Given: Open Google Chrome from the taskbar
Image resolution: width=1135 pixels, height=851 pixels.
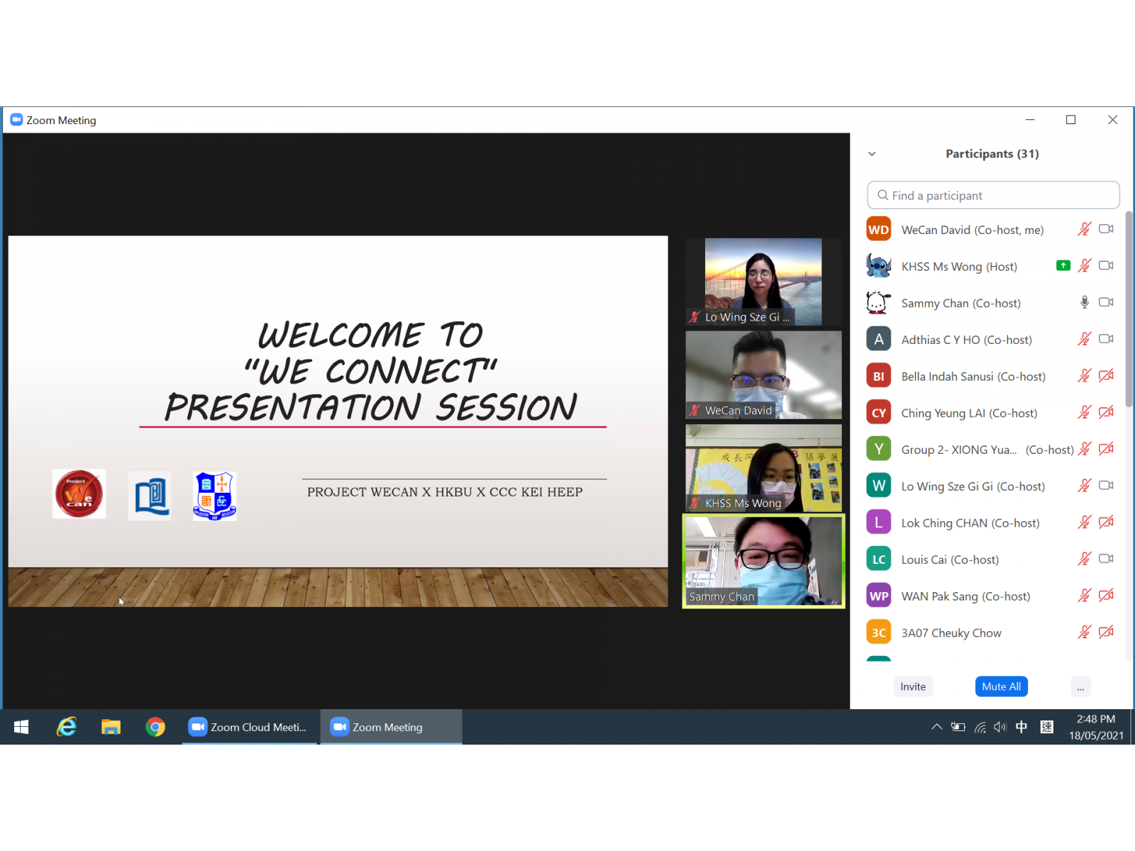Looking at the screenshot, I should (155, 727).
